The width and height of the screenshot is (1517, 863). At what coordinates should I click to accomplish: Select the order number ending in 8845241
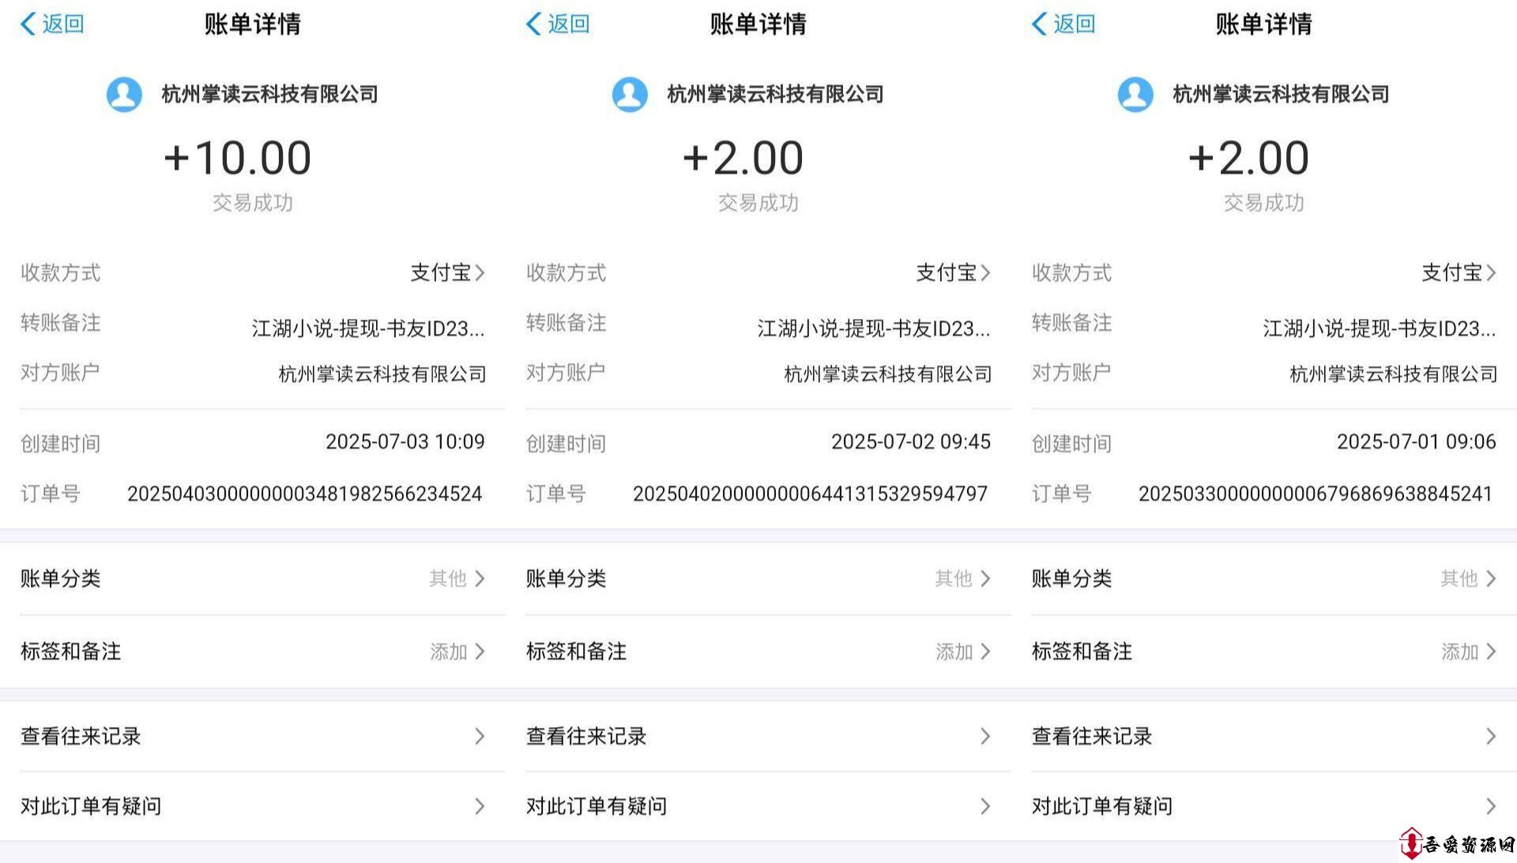tap(1316, 493)
